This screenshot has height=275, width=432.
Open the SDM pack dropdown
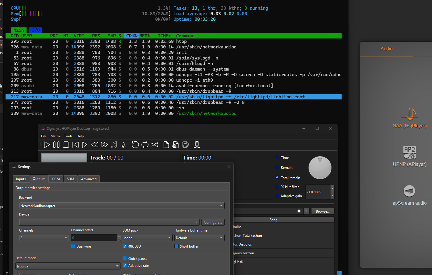(148, 238)
